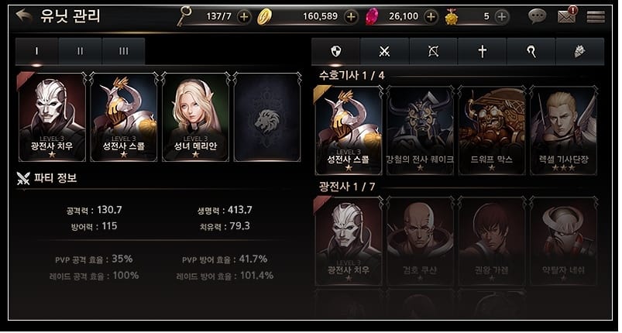
Task: Select the staff mage class filter
Action: pyautogui.click(x=531, y=51)
